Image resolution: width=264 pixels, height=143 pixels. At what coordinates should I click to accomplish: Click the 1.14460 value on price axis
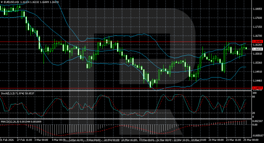(x=257, y=81)
